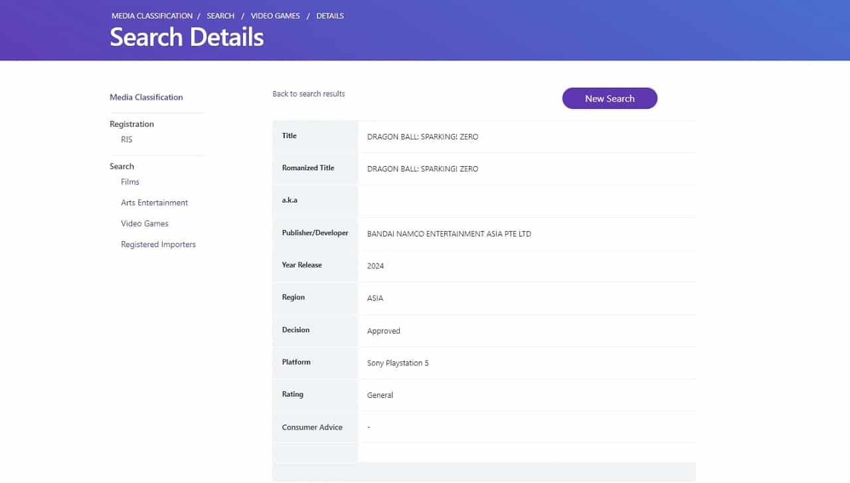
Task: Select the Search breadcrumb item
Action: [x=220, y=15]
